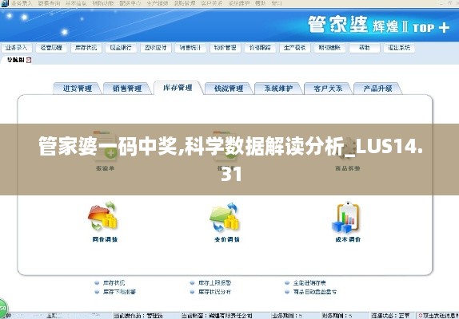Click the 变价调拨 label text
This screenshot has width=459, height=319.
point(227,239)
